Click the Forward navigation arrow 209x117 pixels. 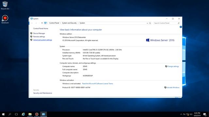36,23
